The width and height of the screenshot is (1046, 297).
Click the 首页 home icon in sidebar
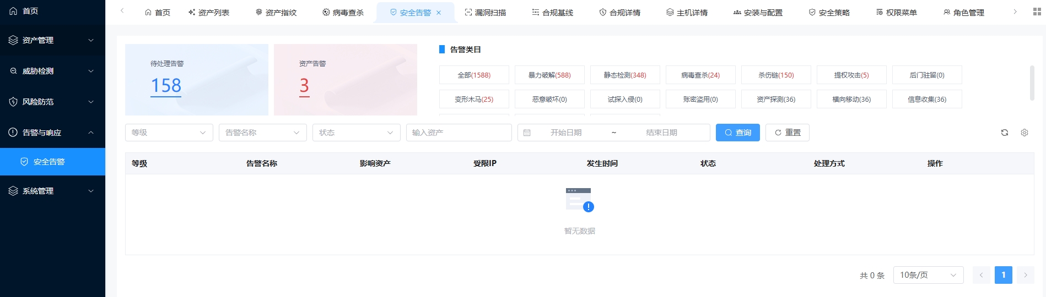pos(14,11)
